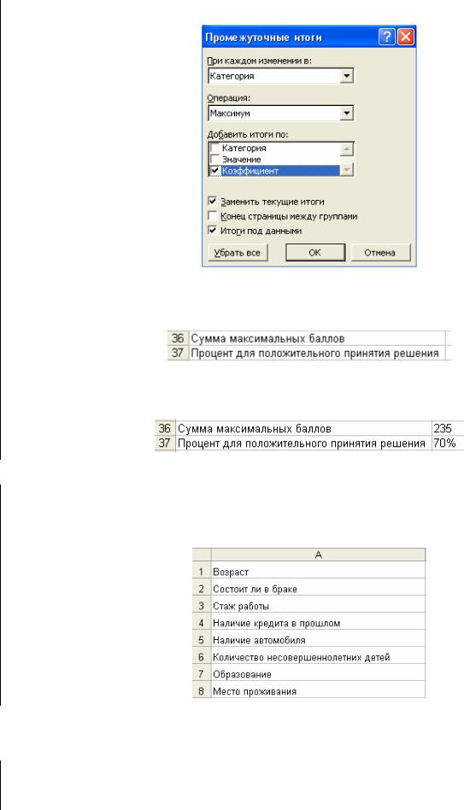Open the Категория dropdown arrow

point(347,76)
